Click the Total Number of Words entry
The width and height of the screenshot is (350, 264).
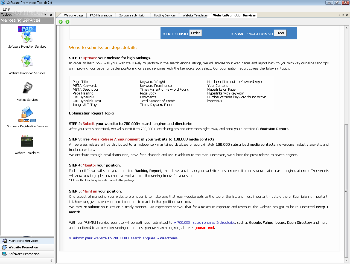(158, 101)
